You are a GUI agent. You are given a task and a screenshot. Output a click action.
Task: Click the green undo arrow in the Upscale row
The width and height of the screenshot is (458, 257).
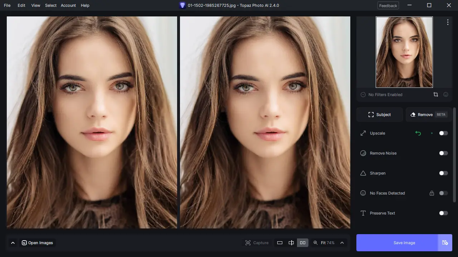point(418,133)
